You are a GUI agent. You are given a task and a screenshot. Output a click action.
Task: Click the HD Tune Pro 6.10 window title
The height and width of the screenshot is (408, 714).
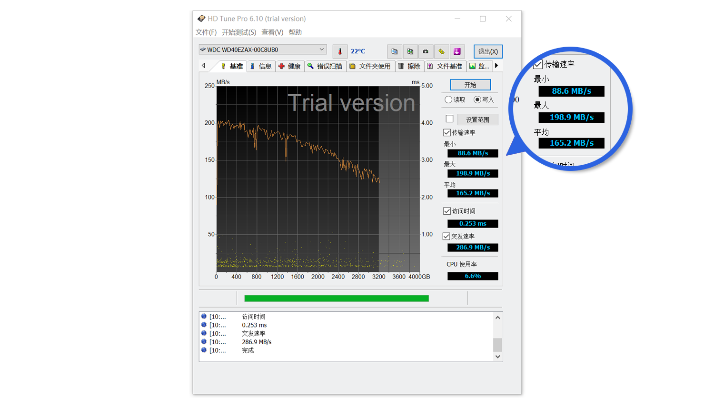(x=257, y=19)
